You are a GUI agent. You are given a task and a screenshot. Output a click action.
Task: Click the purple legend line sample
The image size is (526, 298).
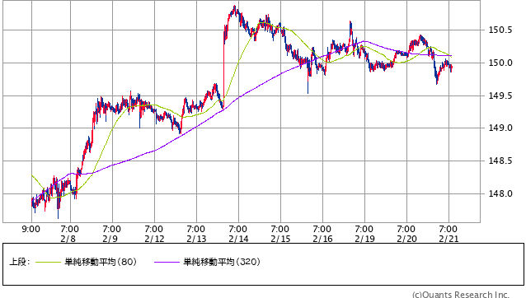coord(167,262)
